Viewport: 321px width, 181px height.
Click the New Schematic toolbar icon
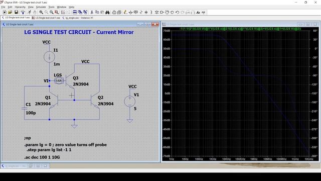click(5, 12)
